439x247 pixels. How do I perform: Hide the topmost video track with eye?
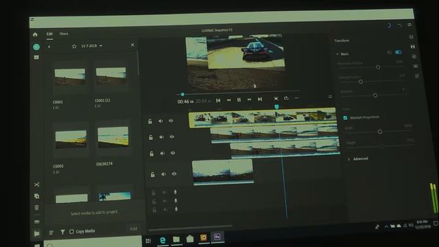point(171,121)
